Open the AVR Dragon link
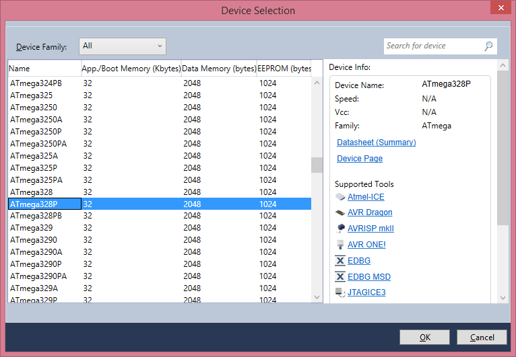The height and width of the screenshot is (357, 516). click(x=370, y=212)
